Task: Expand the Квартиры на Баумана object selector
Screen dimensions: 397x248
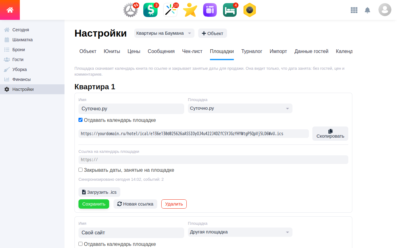Action: 164,33
